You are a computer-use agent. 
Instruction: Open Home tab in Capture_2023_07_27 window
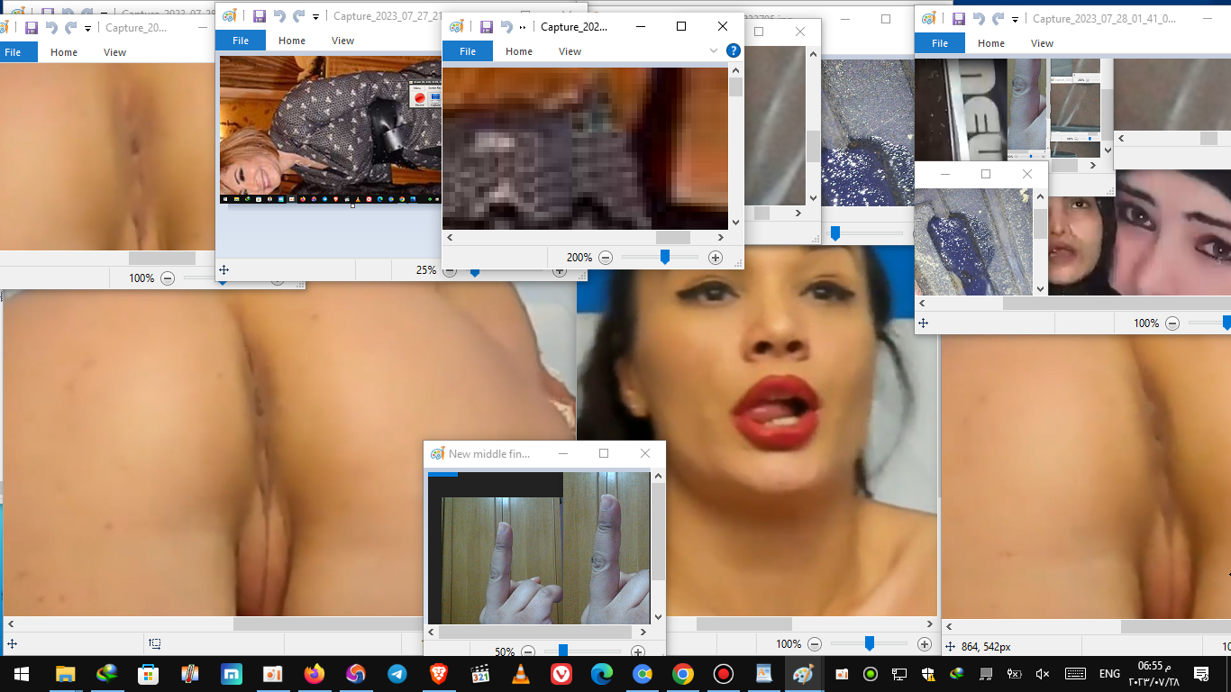(x=291, y=41)
